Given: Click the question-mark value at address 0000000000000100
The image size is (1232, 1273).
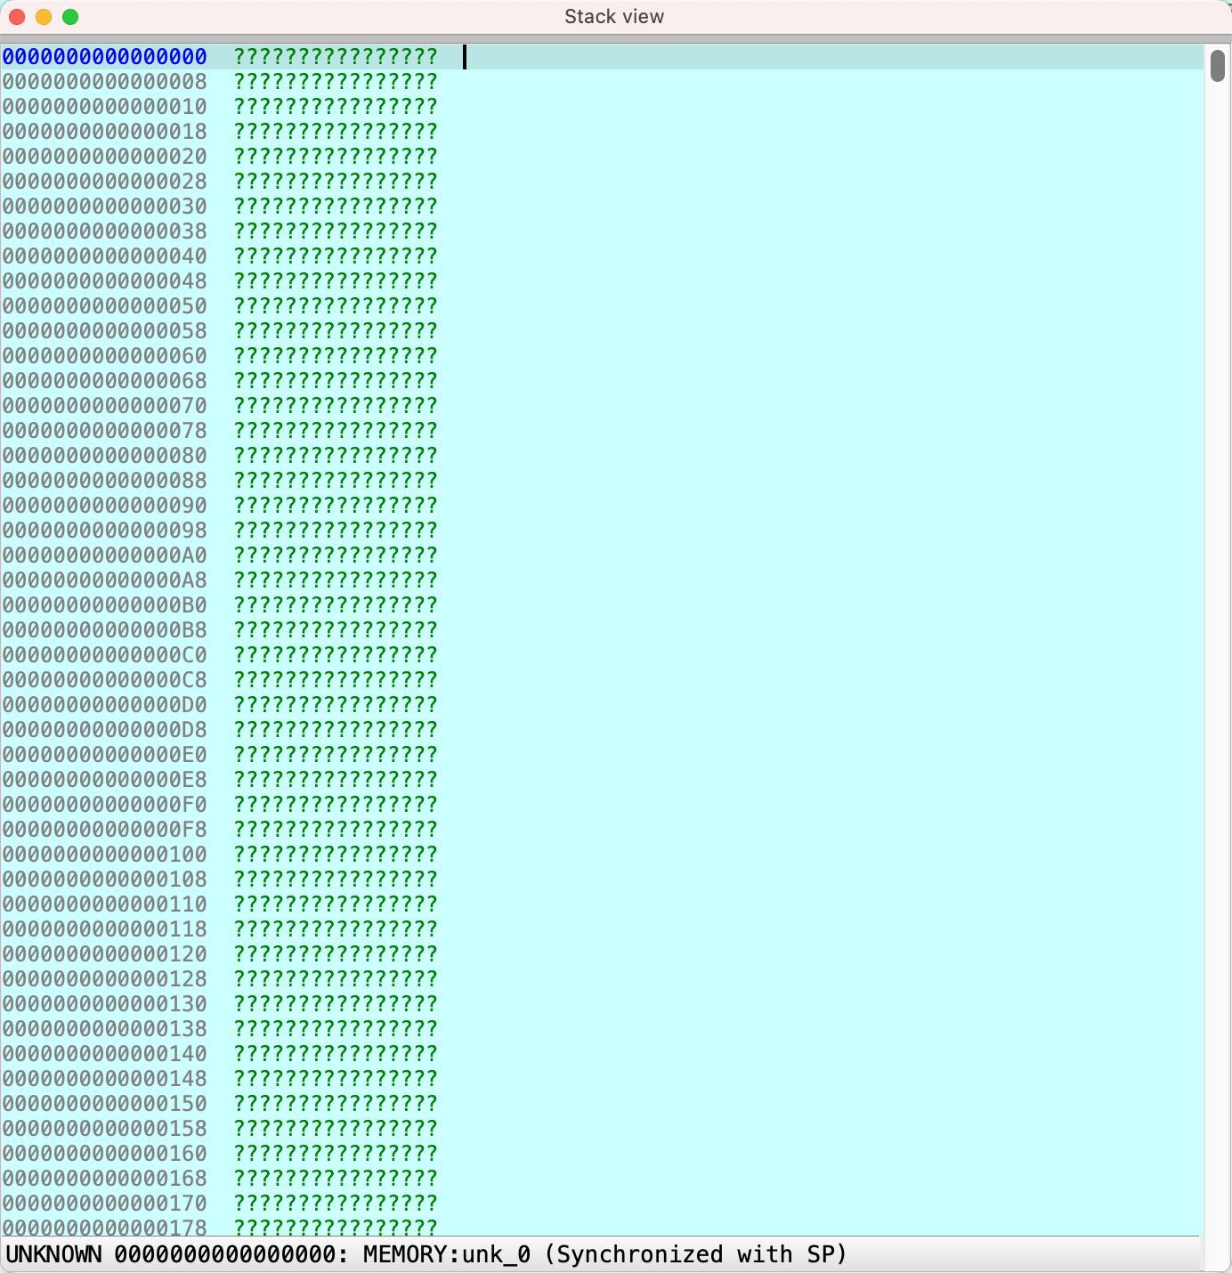Looking at the screenshot, I should (336, 855).
